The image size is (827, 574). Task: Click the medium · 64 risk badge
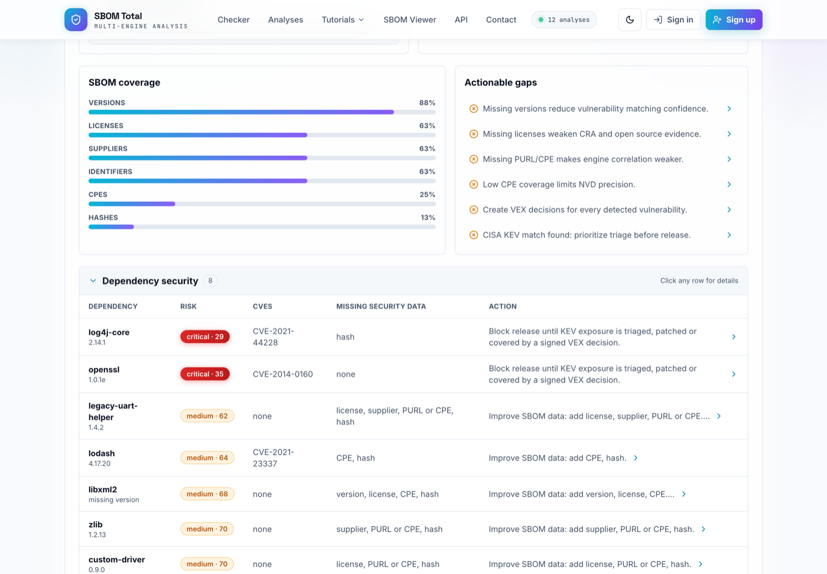click(207, 458)
